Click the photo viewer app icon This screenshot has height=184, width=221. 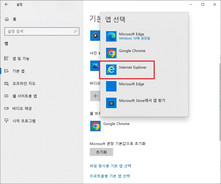coord(95,66)
